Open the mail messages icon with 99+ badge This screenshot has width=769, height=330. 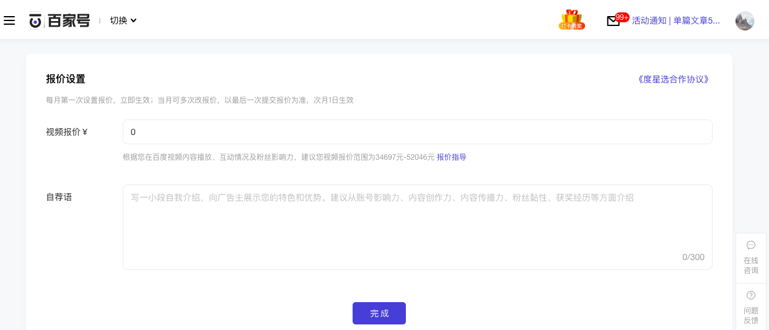click(x=617, y=20)
